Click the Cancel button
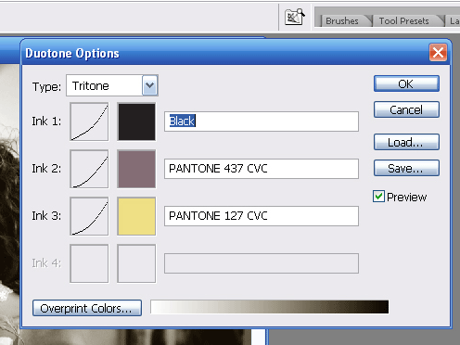 tap(406, 109)
